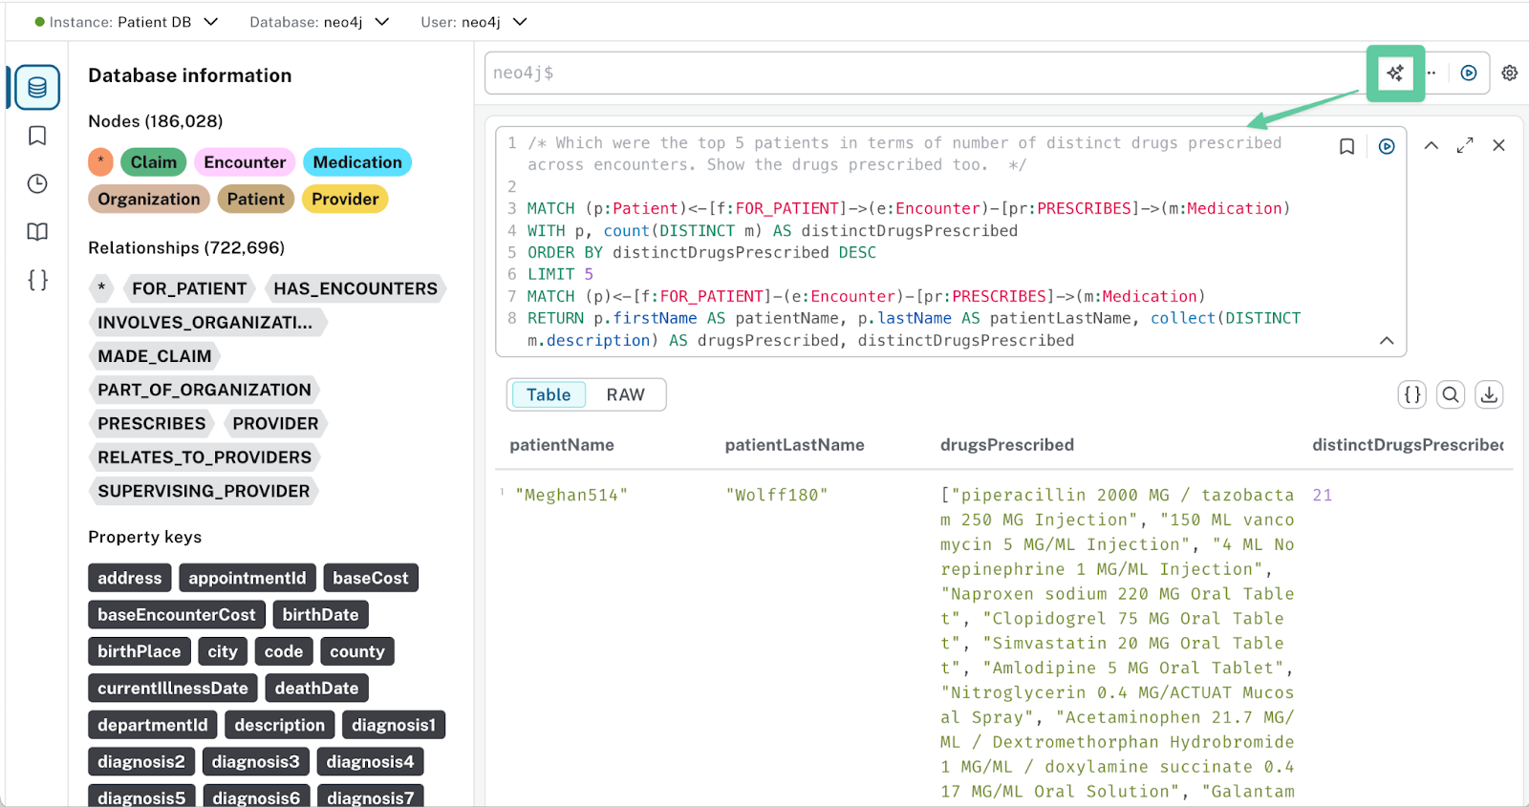Click the FOR_PATIENT relationship type
1529x807 pixels.
click(189, 288)
